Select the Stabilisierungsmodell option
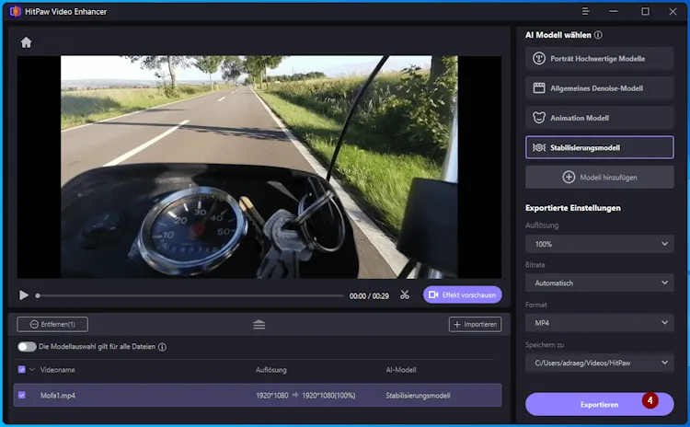This screenshot has width=690, height=427. tap(599, 147)
